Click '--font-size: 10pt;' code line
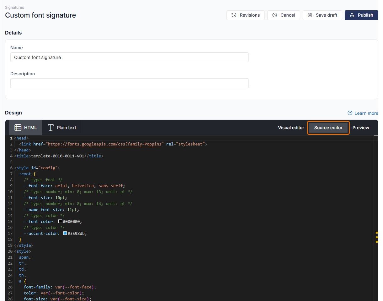 45,198
